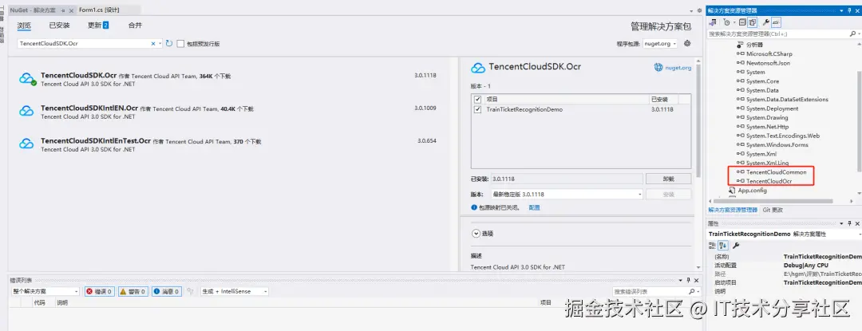This screenshot has height=331, width=862.
Task: Click the pending changes filter clock icon
Action: click(726, 22)
